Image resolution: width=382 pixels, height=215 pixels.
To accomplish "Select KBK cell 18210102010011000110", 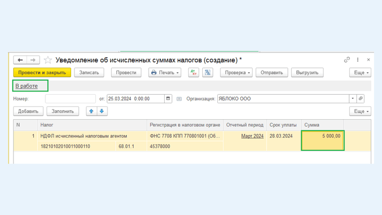I will pos(77,147).
